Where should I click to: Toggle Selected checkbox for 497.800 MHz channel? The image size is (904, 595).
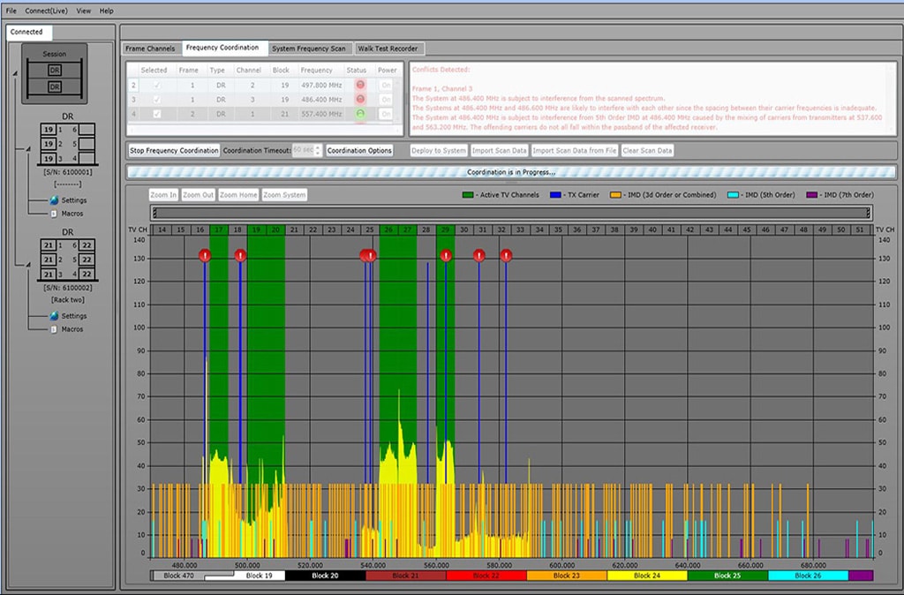[x=157, y=85]
